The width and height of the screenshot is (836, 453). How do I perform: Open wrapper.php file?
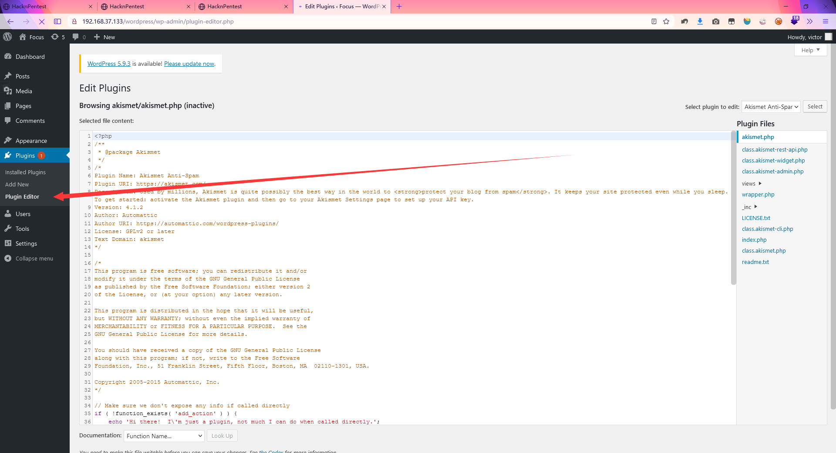click(x=758, y=194)
